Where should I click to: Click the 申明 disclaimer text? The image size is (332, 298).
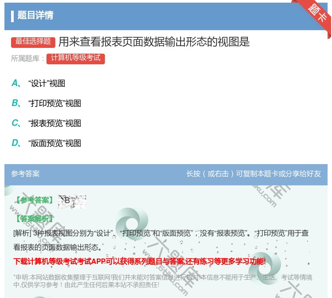pyautogui.click(x=162, y=281)
